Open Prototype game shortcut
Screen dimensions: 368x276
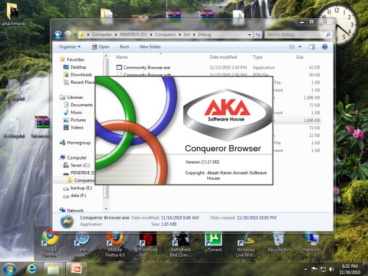[148, 243]
